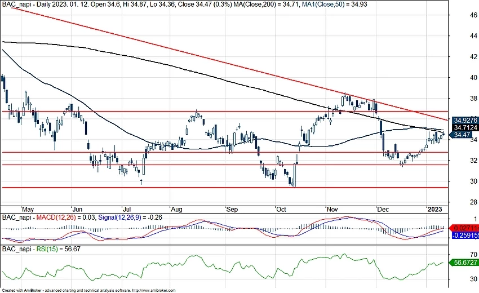The image size is (479, 293).
Task: Click the MA1(Close,50) = 34.93 title text
Action: coord(335,5)
